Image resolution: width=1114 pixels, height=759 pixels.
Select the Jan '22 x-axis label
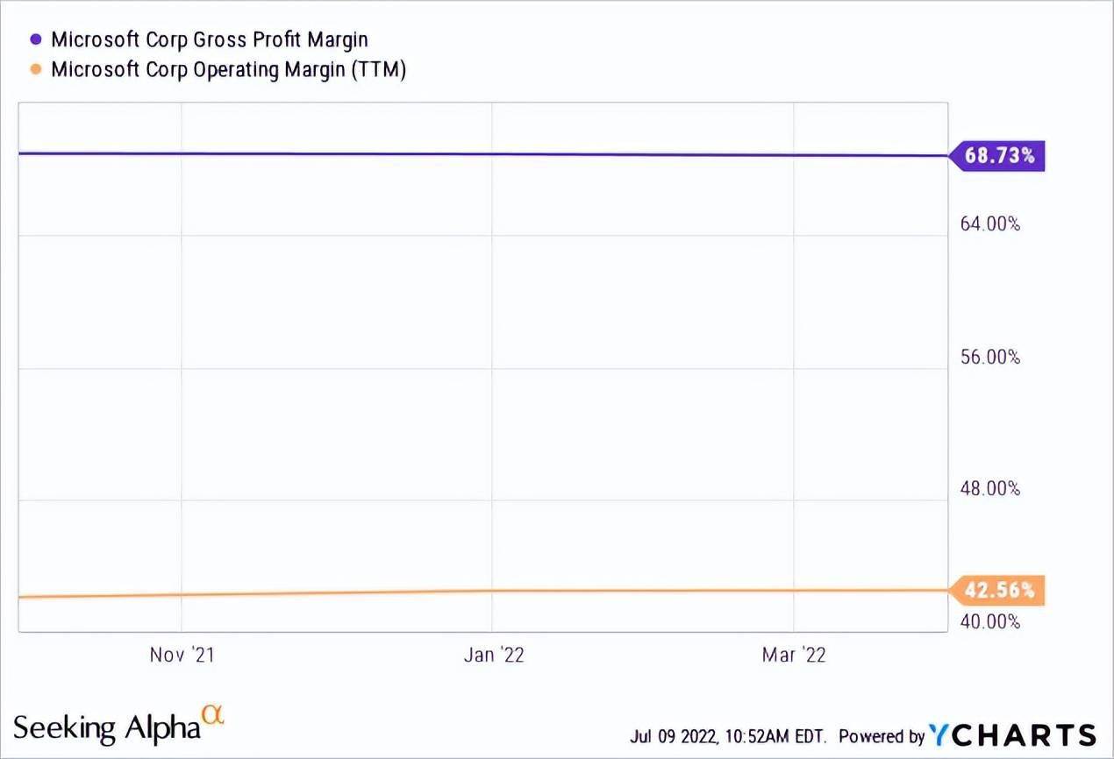pyautogui.click(x=494, y=655)
